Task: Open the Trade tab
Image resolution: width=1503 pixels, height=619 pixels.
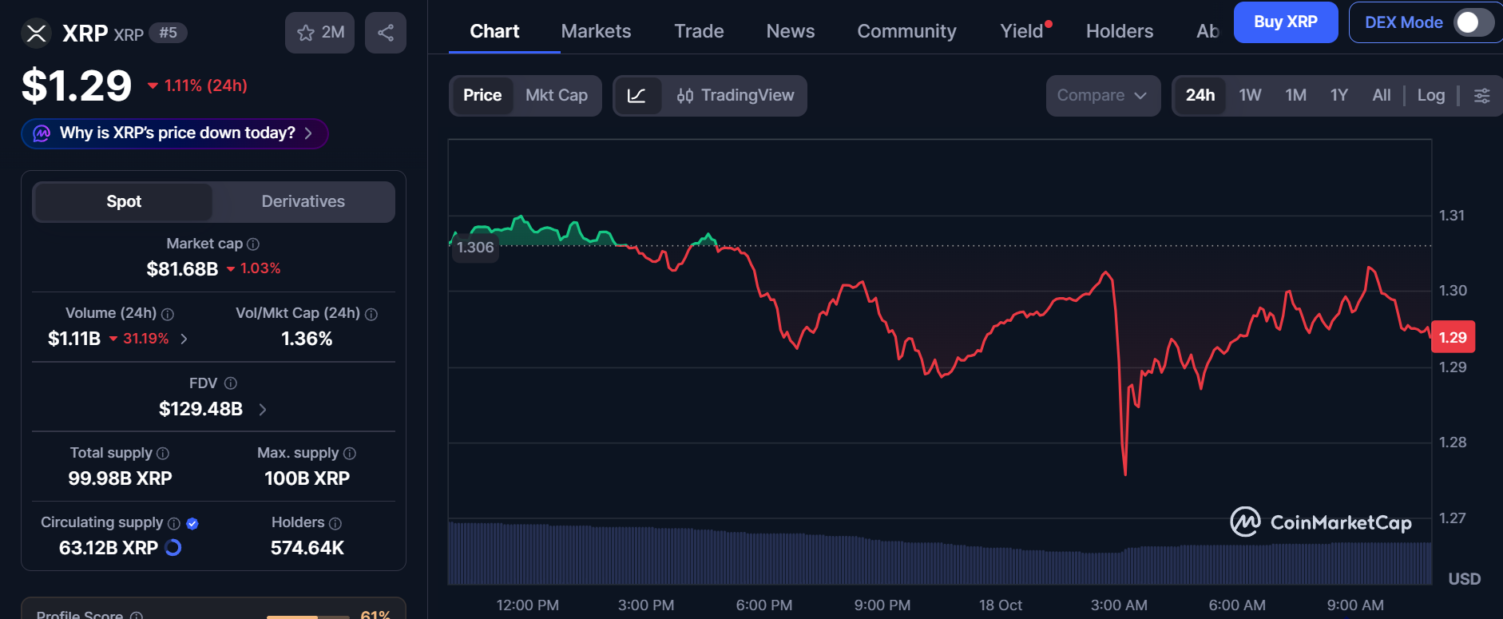Action: 699,31
